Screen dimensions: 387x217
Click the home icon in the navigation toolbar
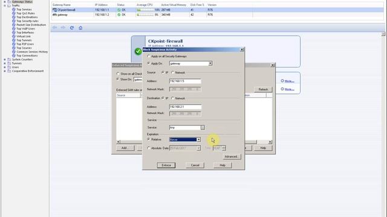[80, 28]
